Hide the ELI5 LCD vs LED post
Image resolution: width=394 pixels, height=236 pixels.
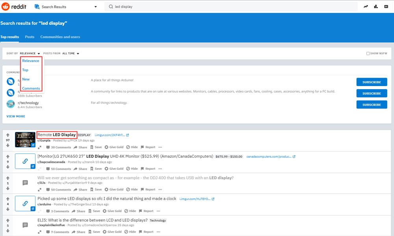[x=130, y=232]
